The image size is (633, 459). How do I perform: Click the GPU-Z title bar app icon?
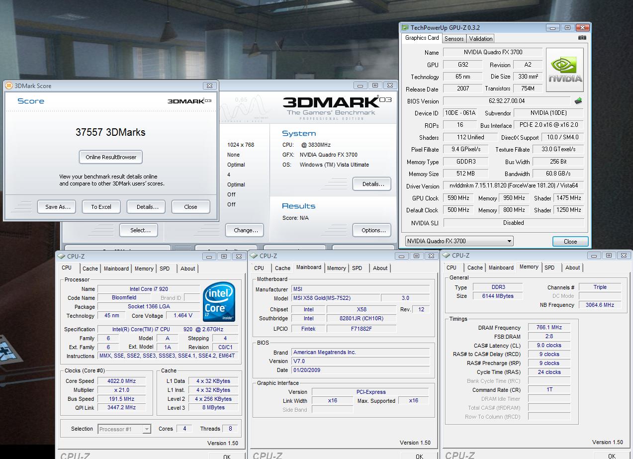[405, 28]
